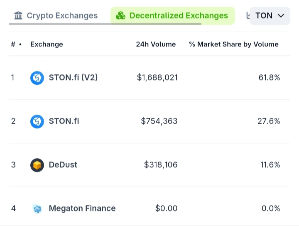Open the DeDust exchange link
The height and width of the screenshot is (226, 299).
click(x=63, y=165)
